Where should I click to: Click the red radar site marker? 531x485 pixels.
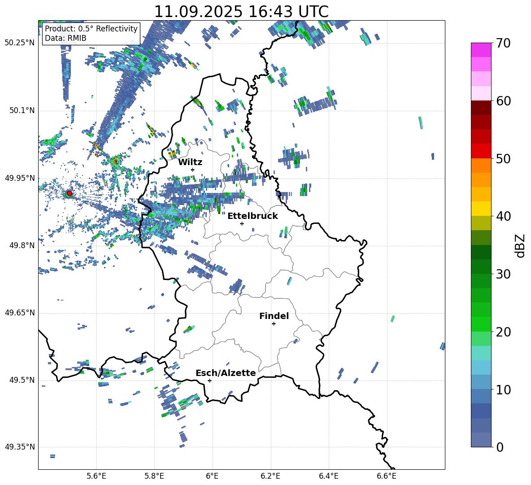tap(70, 193)
